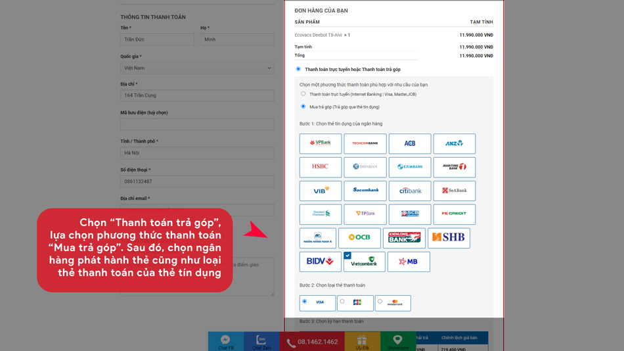Call the hotline 08.1462.1462 button
Screen dimensions: 624x351
click(311, 342)
